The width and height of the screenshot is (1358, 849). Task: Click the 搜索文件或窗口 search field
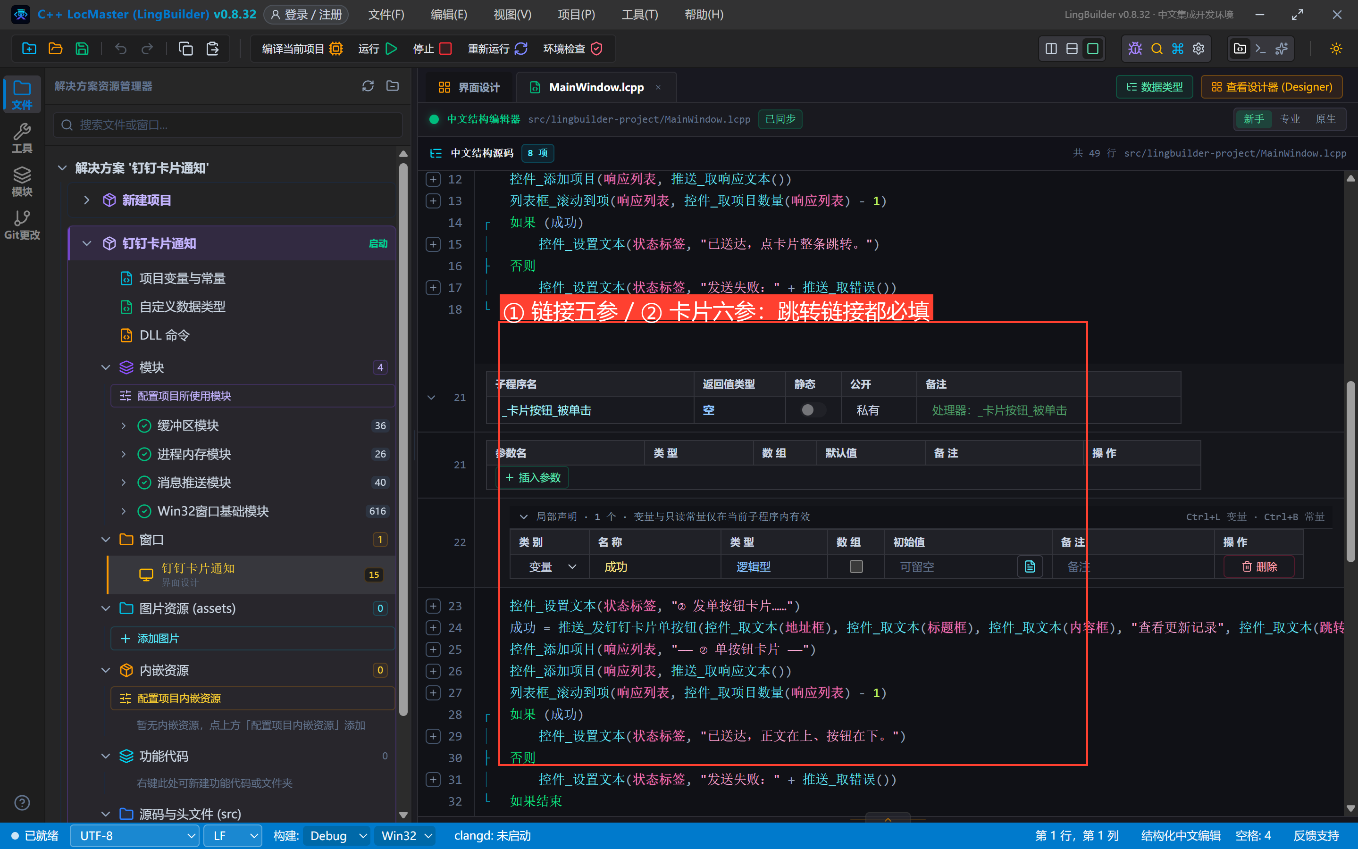tap(228, 125)
